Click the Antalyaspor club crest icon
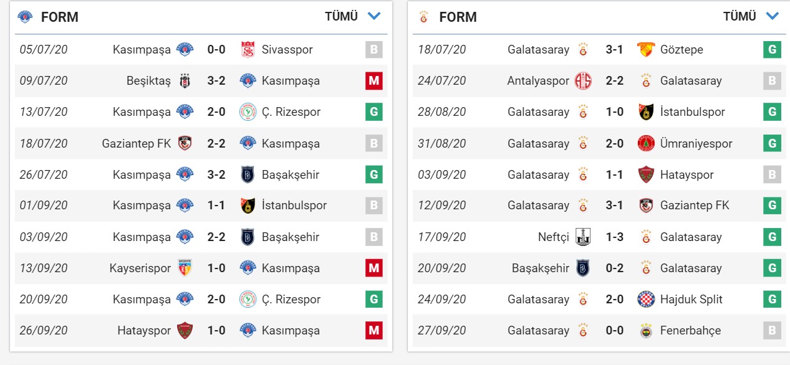790x365 pixels. tap(583, 81)
